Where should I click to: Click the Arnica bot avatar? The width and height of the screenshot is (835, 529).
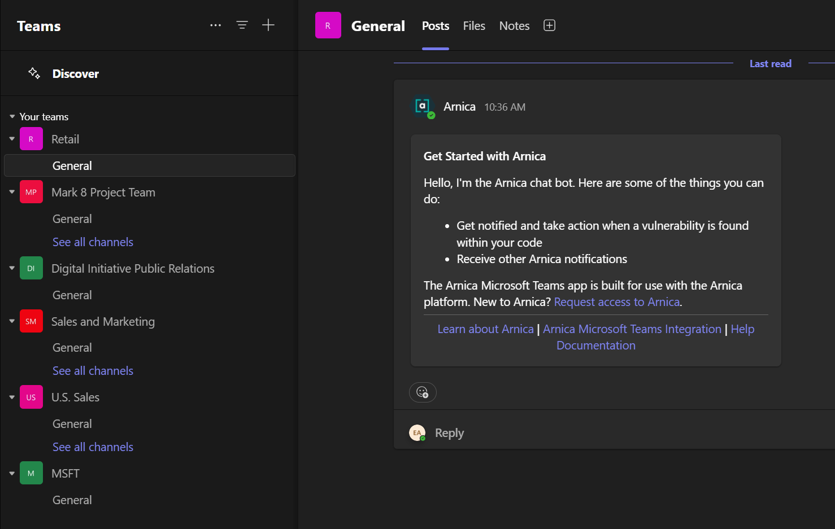pyautogui.click(x=423, y=107)
